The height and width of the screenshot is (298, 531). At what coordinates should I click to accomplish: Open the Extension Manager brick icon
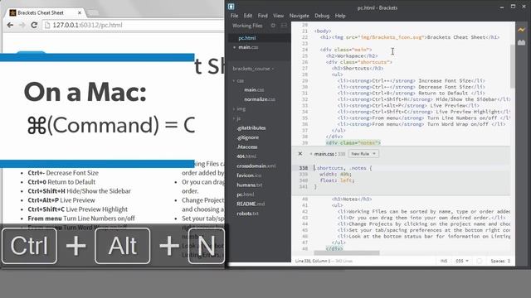[x=521, y=42]
